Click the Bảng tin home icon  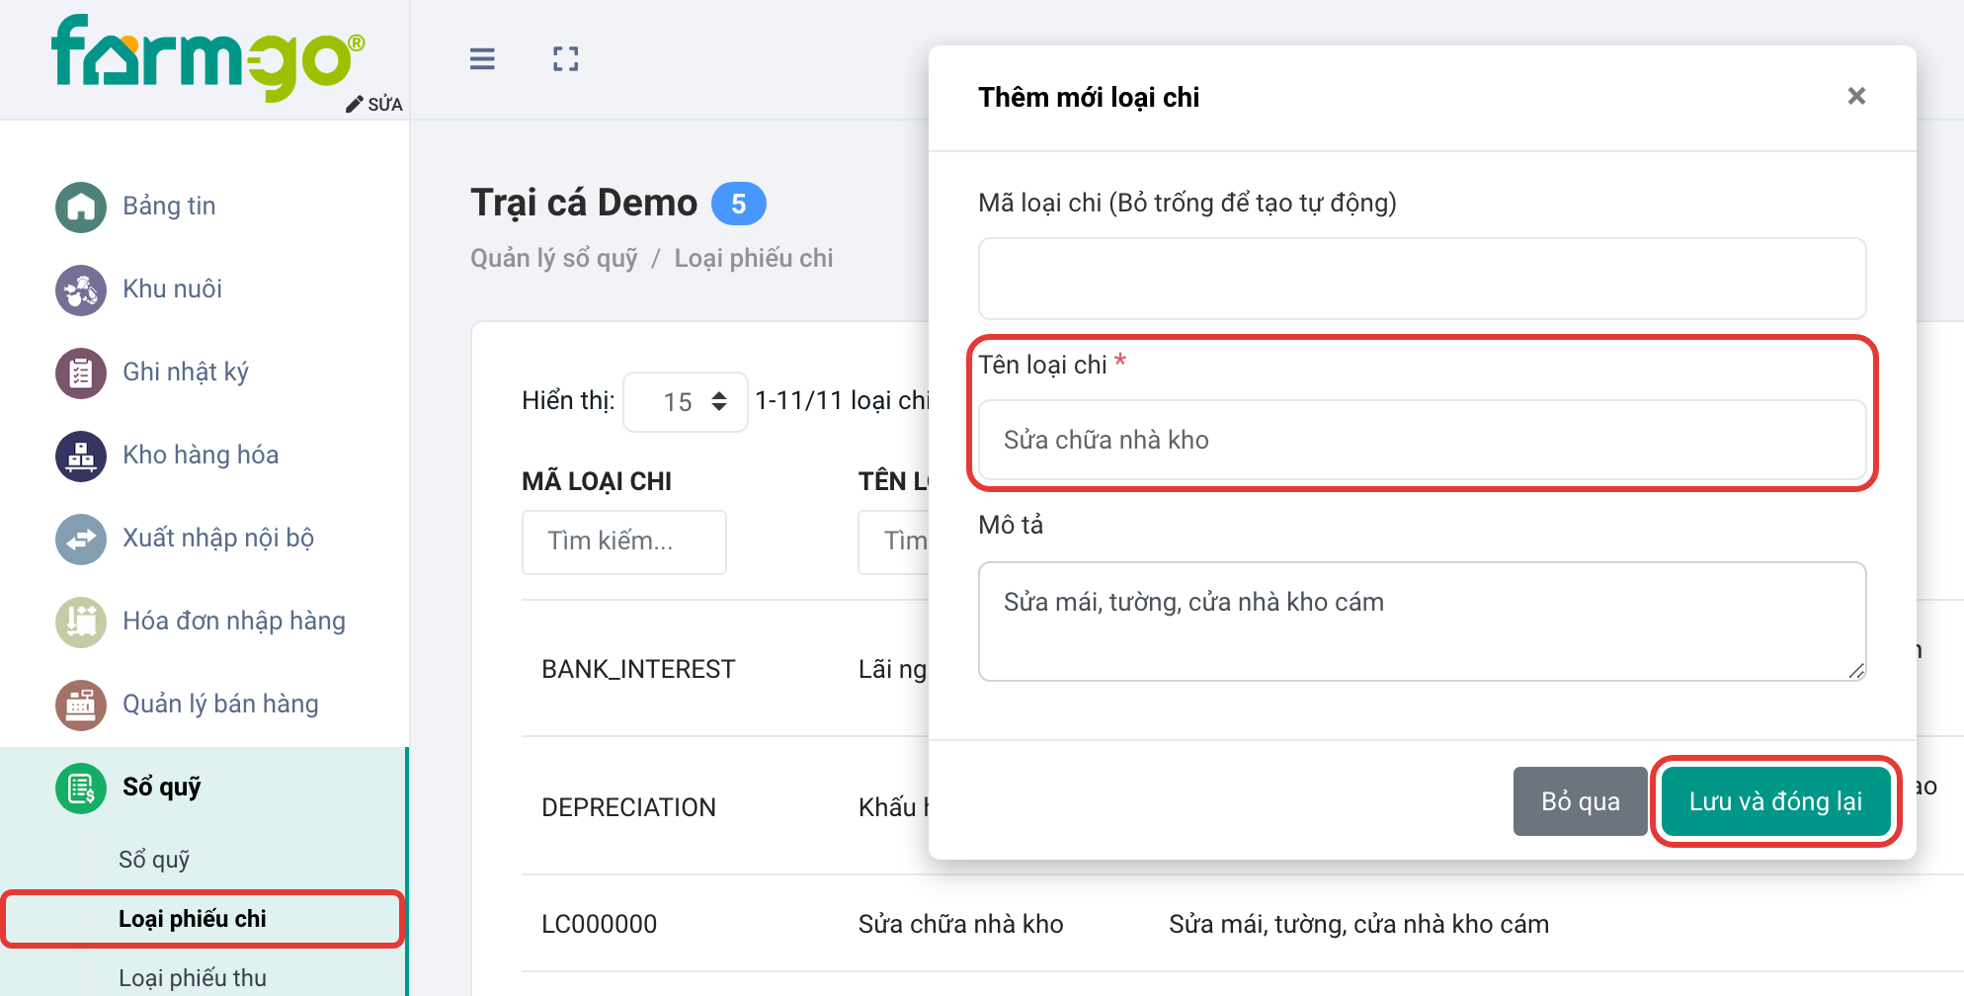(x=81, y=207)
